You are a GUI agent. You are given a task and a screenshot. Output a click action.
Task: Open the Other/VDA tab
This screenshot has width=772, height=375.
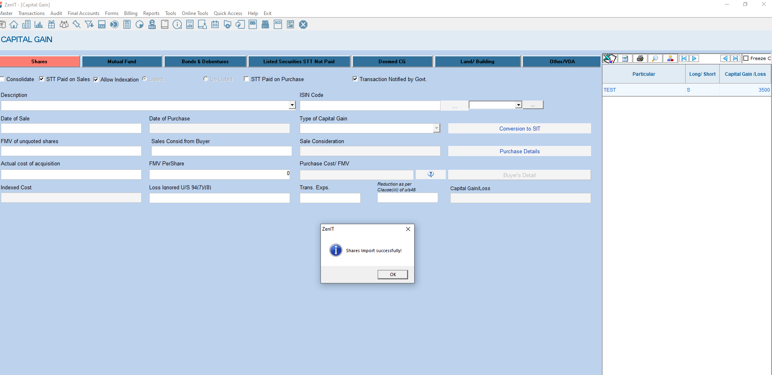[x=562, y=62]
